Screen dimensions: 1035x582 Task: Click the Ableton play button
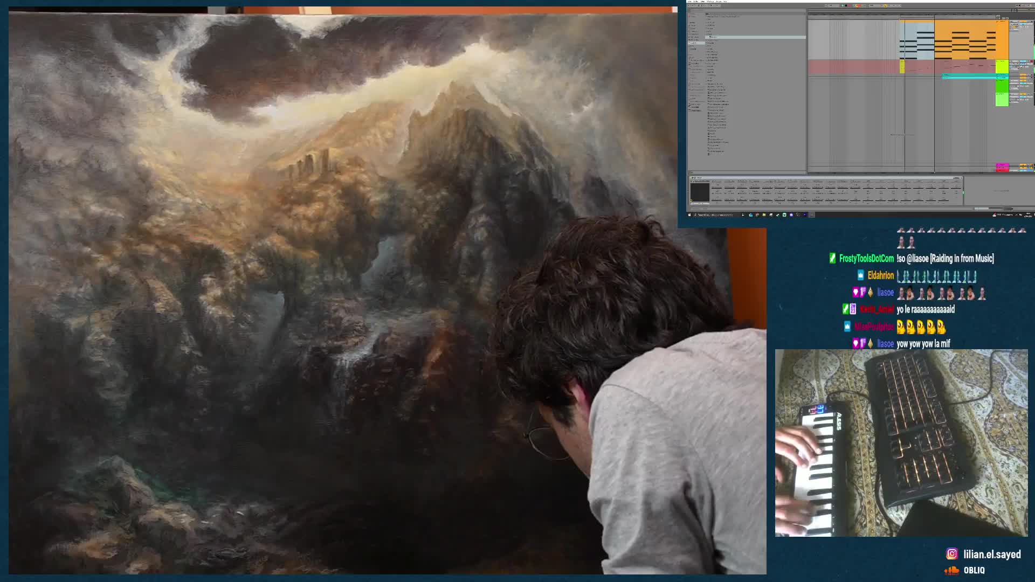[x=843, y=5]
